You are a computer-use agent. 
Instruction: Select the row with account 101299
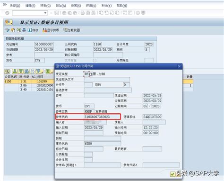coord(29,81)
